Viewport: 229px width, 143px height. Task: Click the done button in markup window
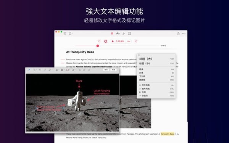click(x=113, y=70)
